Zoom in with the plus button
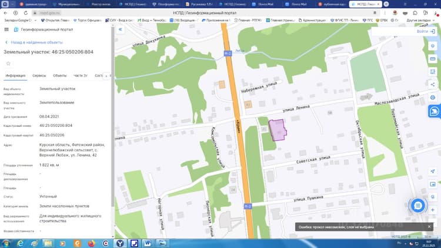This screenshot has width=441, height=248. tap(433, 210)
